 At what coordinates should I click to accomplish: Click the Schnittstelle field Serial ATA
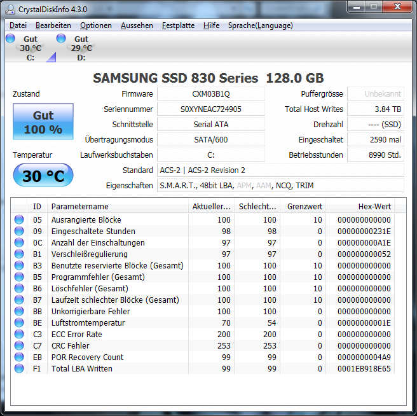coord(211,124)
